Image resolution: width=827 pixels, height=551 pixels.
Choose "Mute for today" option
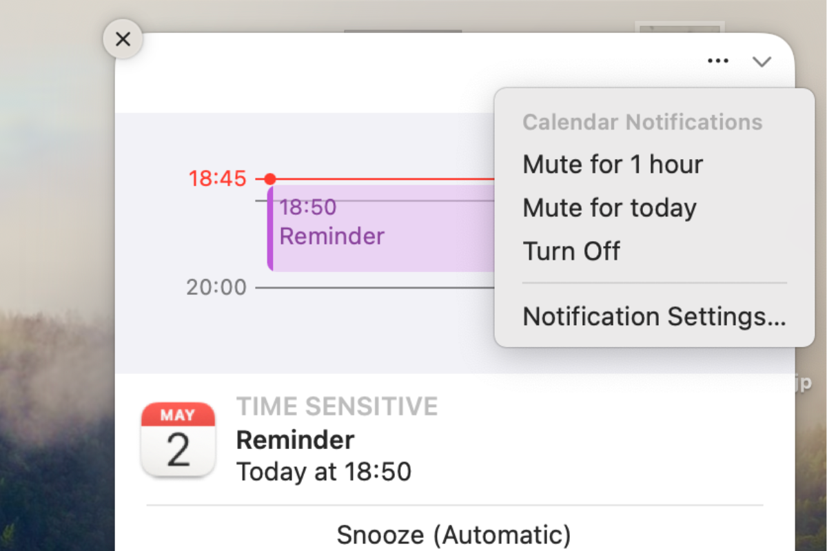tap(609, 207)
